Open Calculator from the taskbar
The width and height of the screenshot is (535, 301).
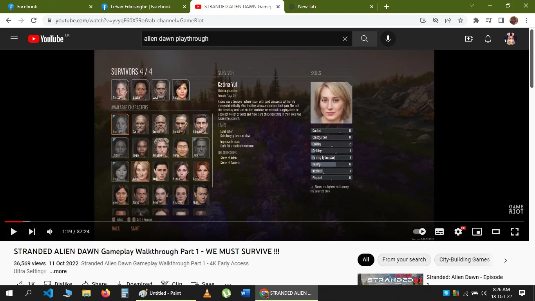125,293
